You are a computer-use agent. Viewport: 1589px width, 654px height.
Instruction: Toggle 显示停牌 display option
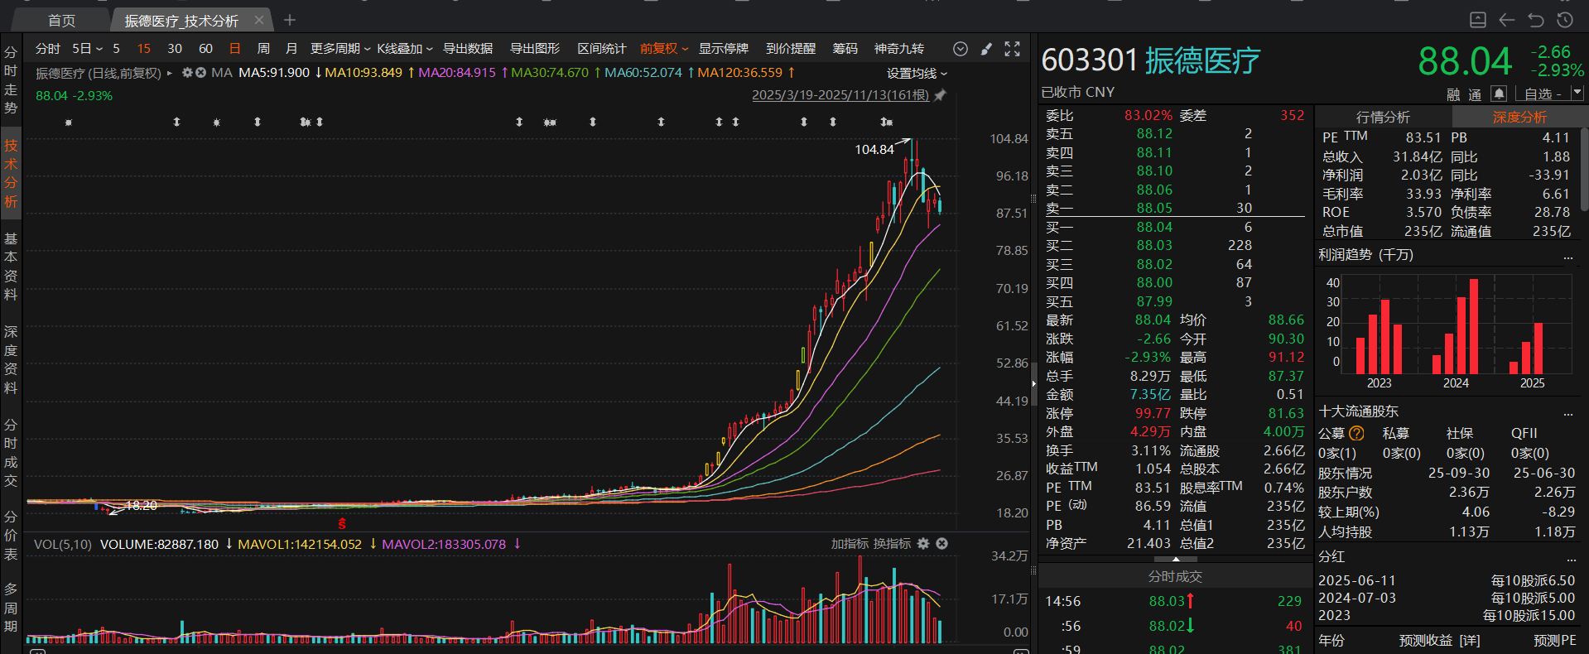click(x=723, y=49)
